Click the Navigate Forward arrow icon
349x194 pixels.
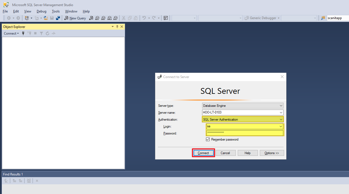point(18,18)
